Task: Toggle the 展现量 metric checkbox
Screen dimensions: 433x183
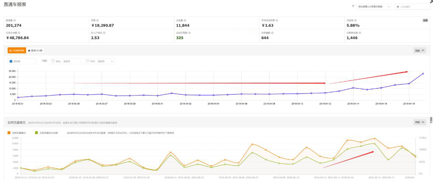Action: [x=11, y=61]
